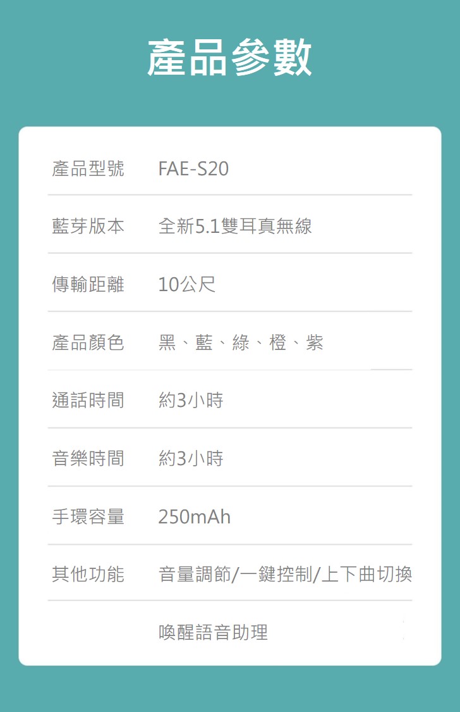This screenshot has height=712, width=460.
Task: Select the 通話時間 label
Action: point(88,400)
